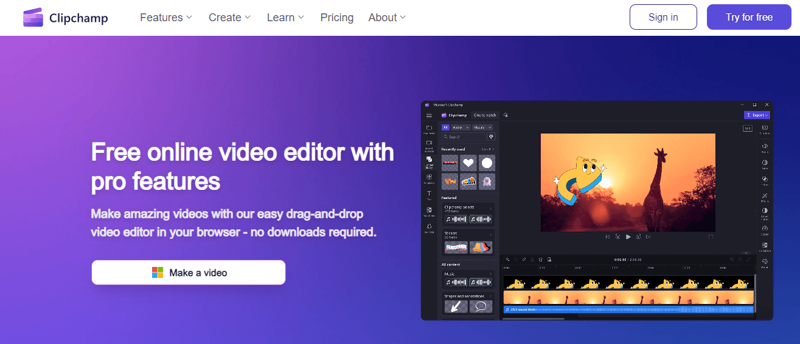Select the heart sticker thumbnail
The width and height of the screenshot is (800, 344).
[468, 163]
